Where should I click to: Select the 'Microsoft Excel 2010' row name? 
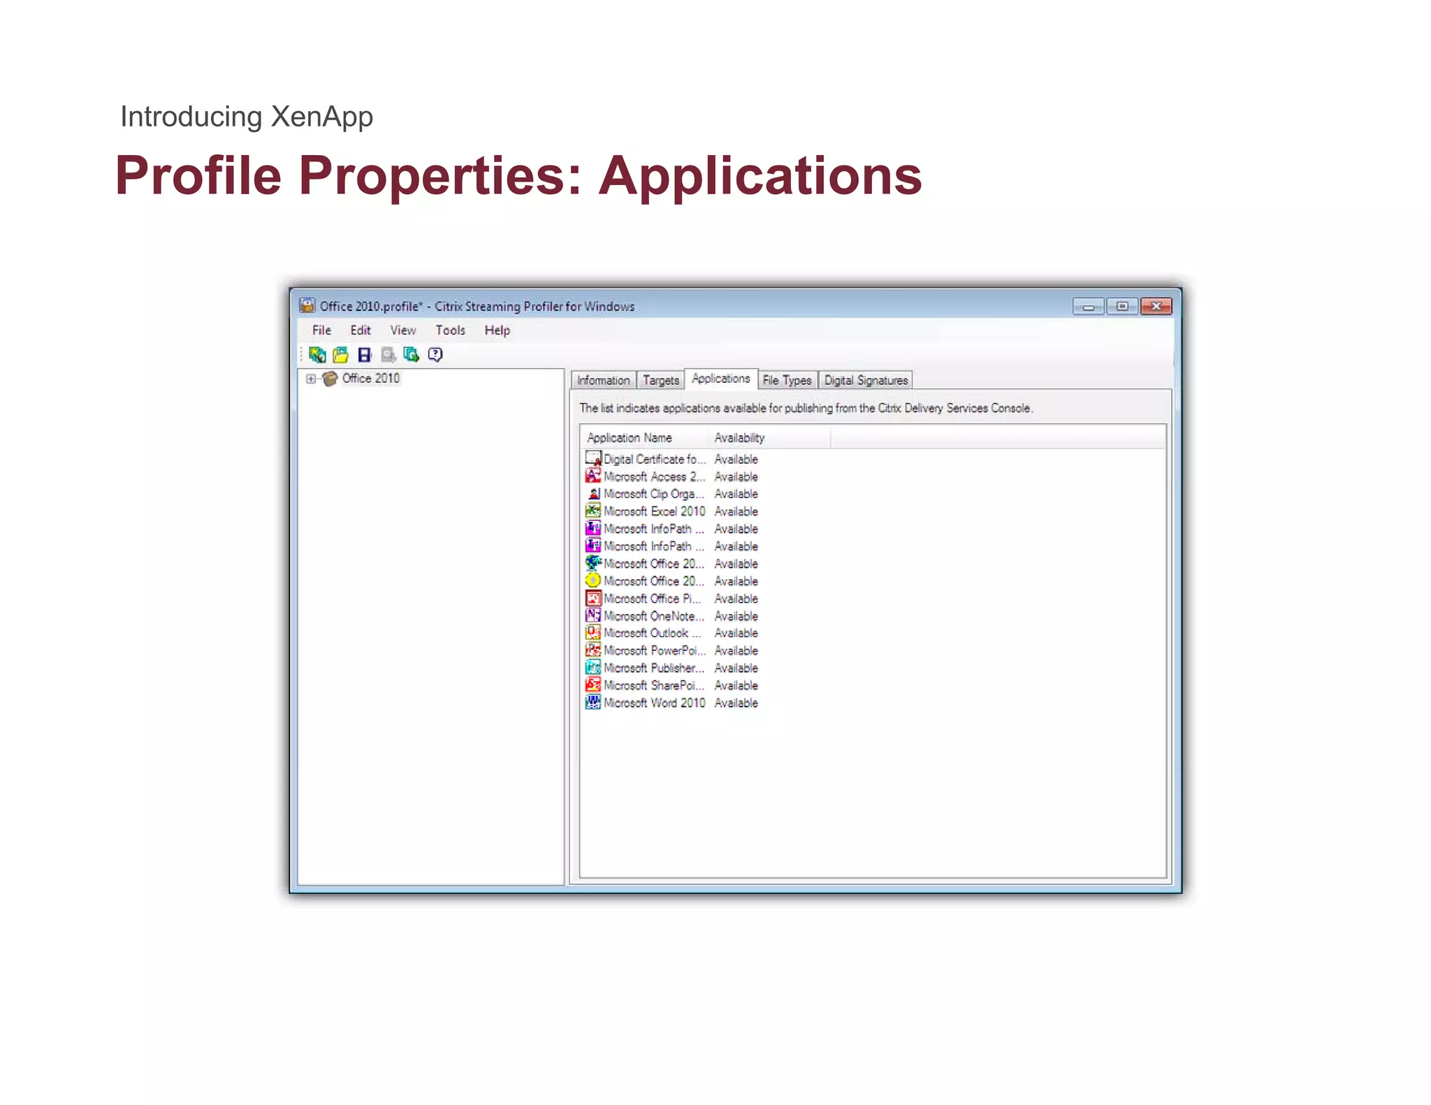click(x=655, y=511)
